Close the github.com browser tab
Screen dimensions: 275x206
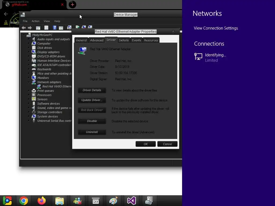tap(62, 5)
